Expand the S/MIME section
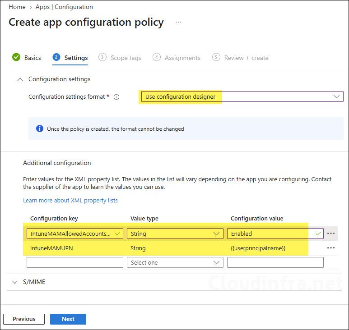The width and height of the screenshot is (349, 330). click(x=15, y=282)
